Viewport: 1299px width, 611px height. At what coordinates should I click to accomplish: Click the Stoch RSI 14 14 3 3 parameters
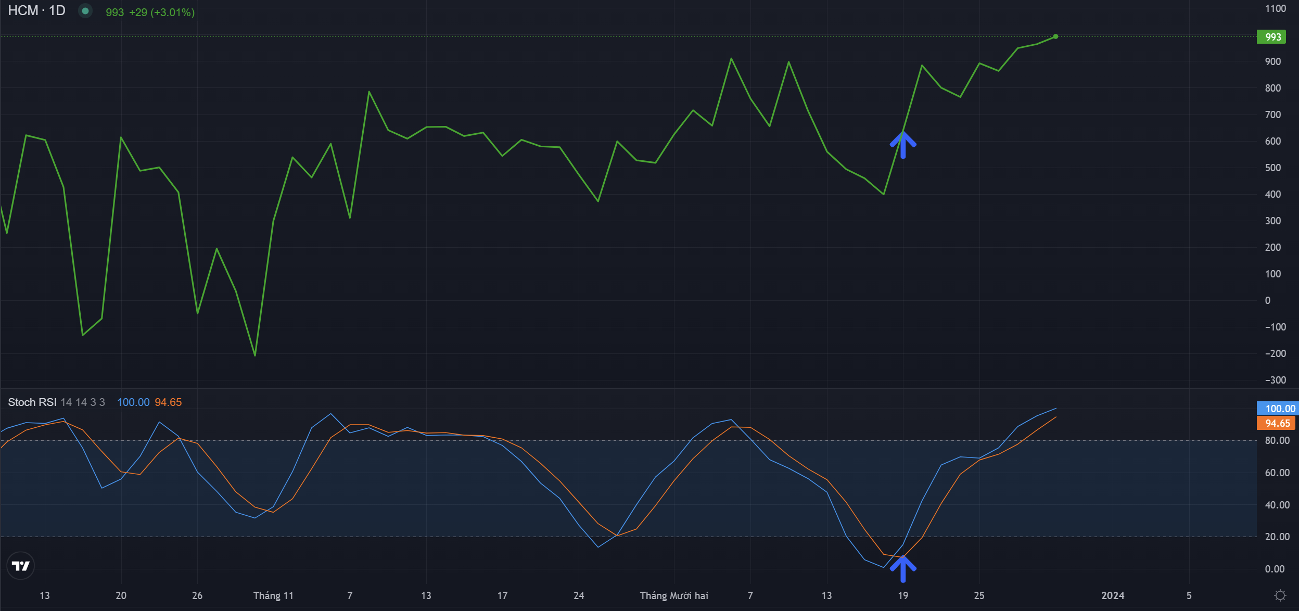pyautogui.click(x=83, y=402)
